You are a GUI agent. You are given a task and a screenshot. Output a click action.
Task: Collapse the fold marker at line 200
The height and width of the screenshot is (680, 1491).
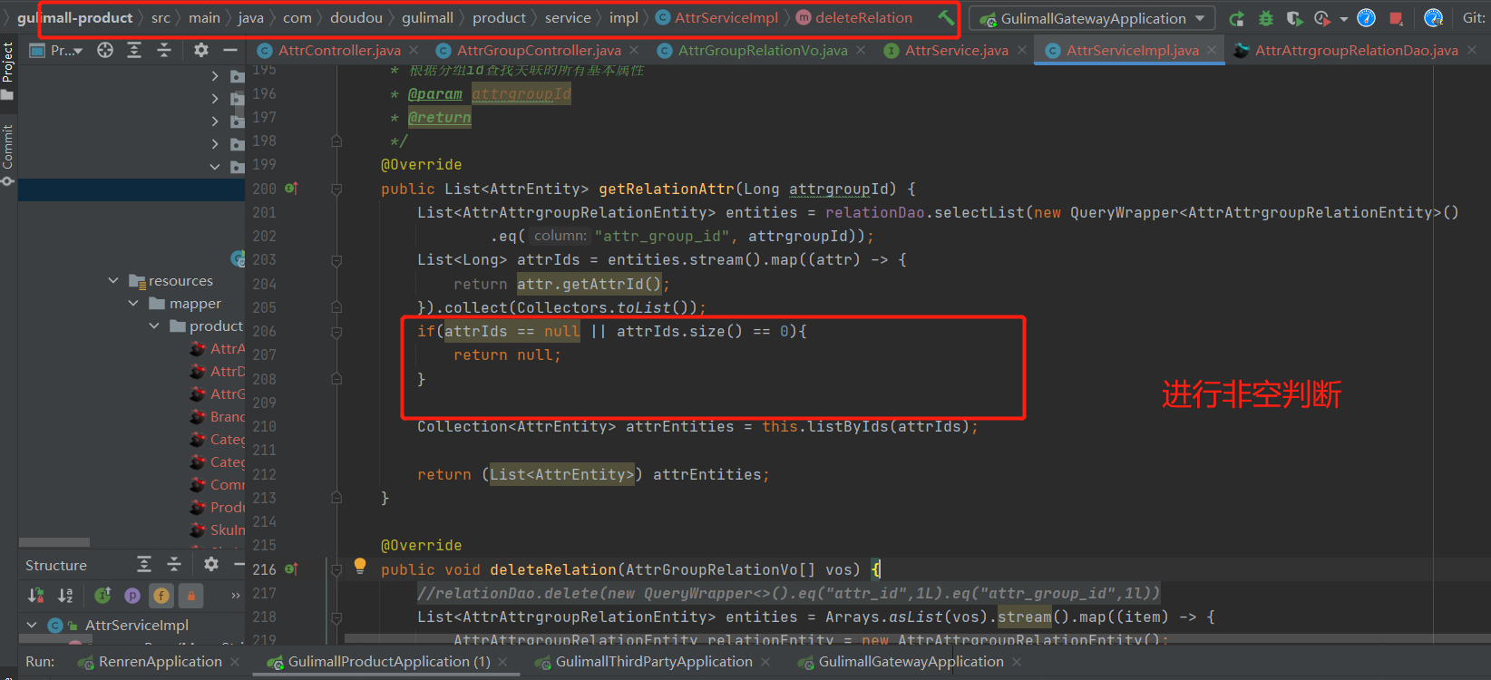click(336, 189)
